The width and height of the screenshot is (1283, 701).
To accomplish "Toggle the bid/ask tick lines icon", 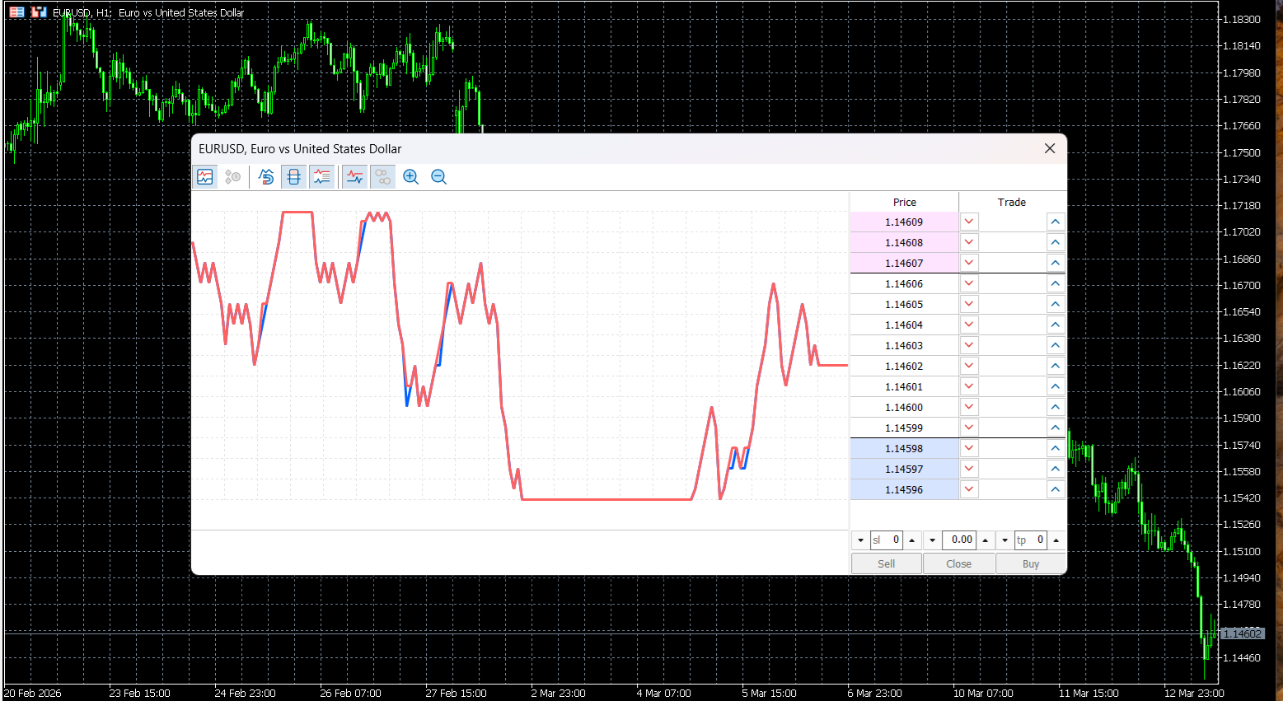I will 355,176.
